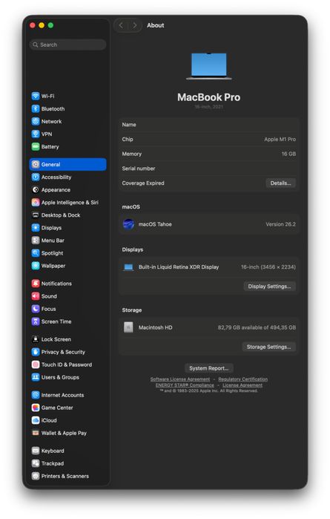Click the Name row

coord(208,125)
